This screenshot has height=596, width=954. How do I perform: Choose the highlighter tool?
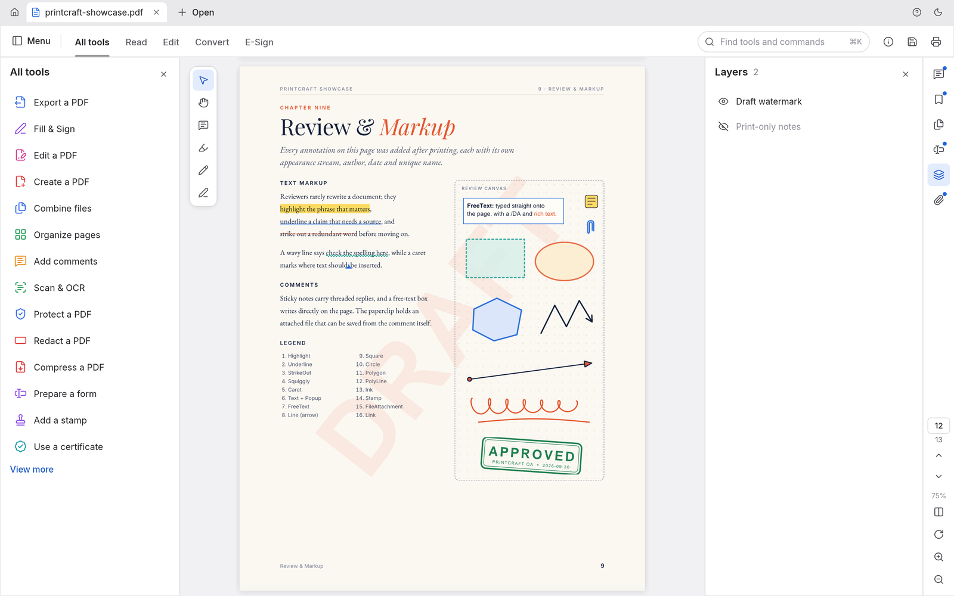(203, 148)
